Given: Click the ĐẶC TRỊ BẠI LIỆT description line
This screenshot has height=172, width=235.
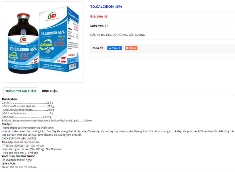Looking at the screenshot, I should tap(117, 35).
